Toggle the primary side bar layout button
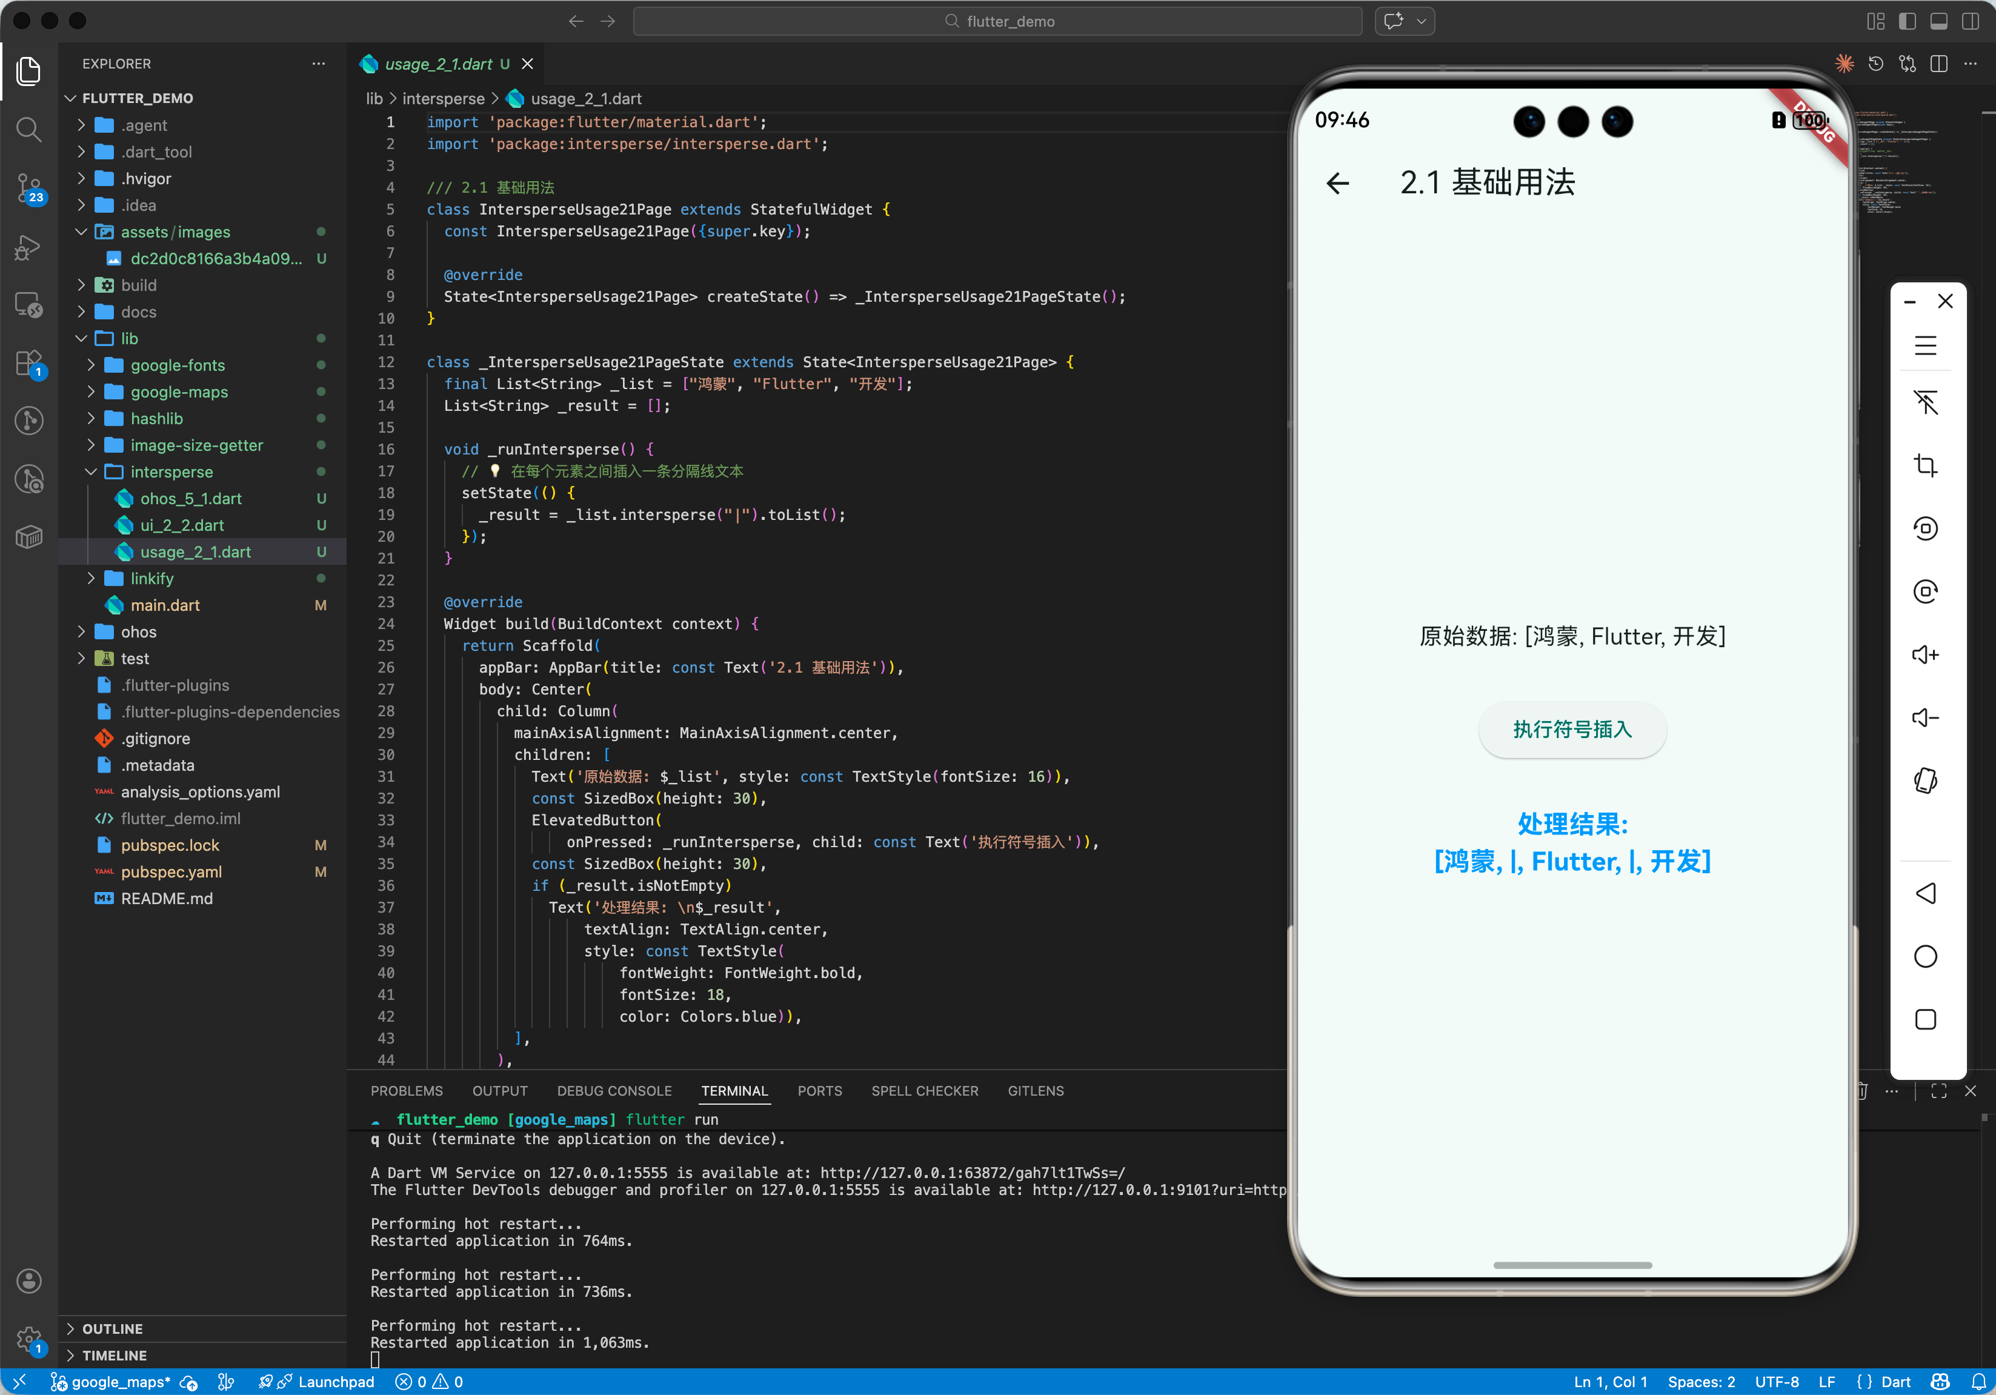 (x=1908, y=21)
